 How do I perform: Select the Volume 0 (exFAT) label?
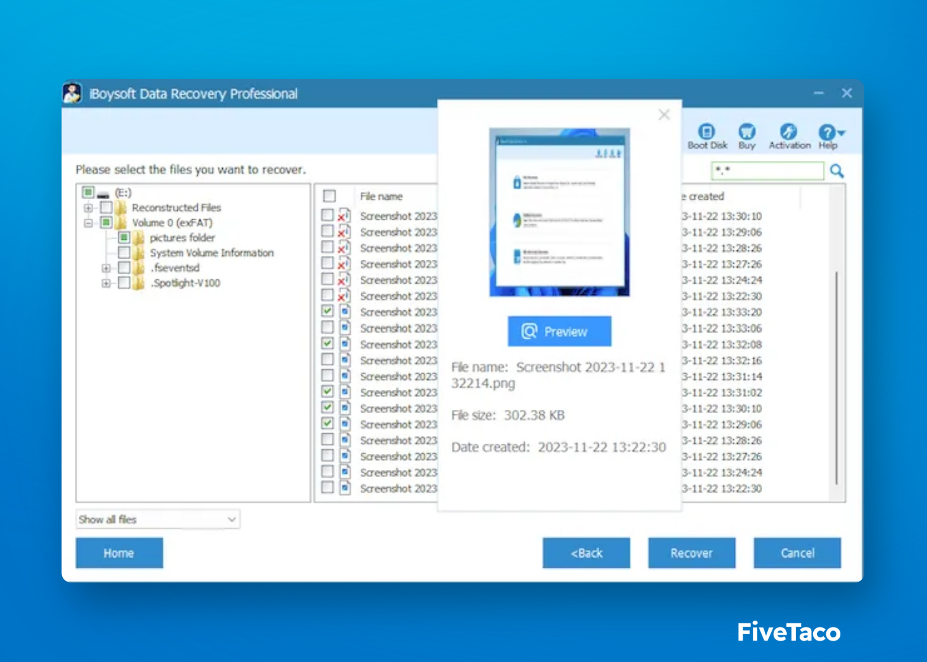173,223
